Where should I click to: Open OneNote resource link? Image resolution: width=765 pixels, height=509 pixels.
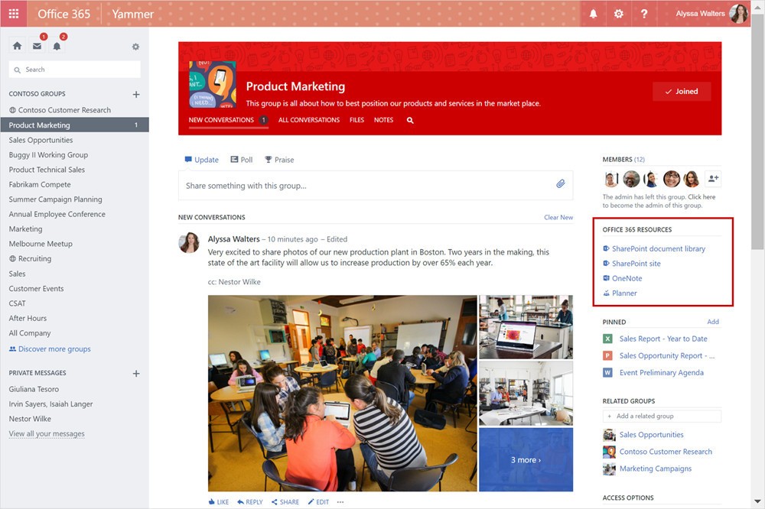pyautogui.click(x=627, y=278)
